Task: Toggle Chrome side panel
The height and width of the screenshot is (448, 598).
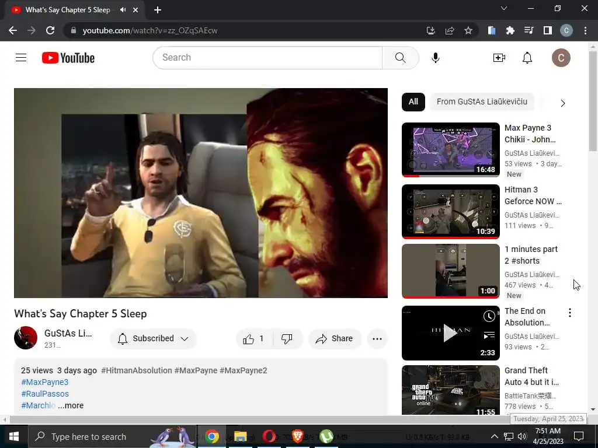Action: click(x=548, y=30)
